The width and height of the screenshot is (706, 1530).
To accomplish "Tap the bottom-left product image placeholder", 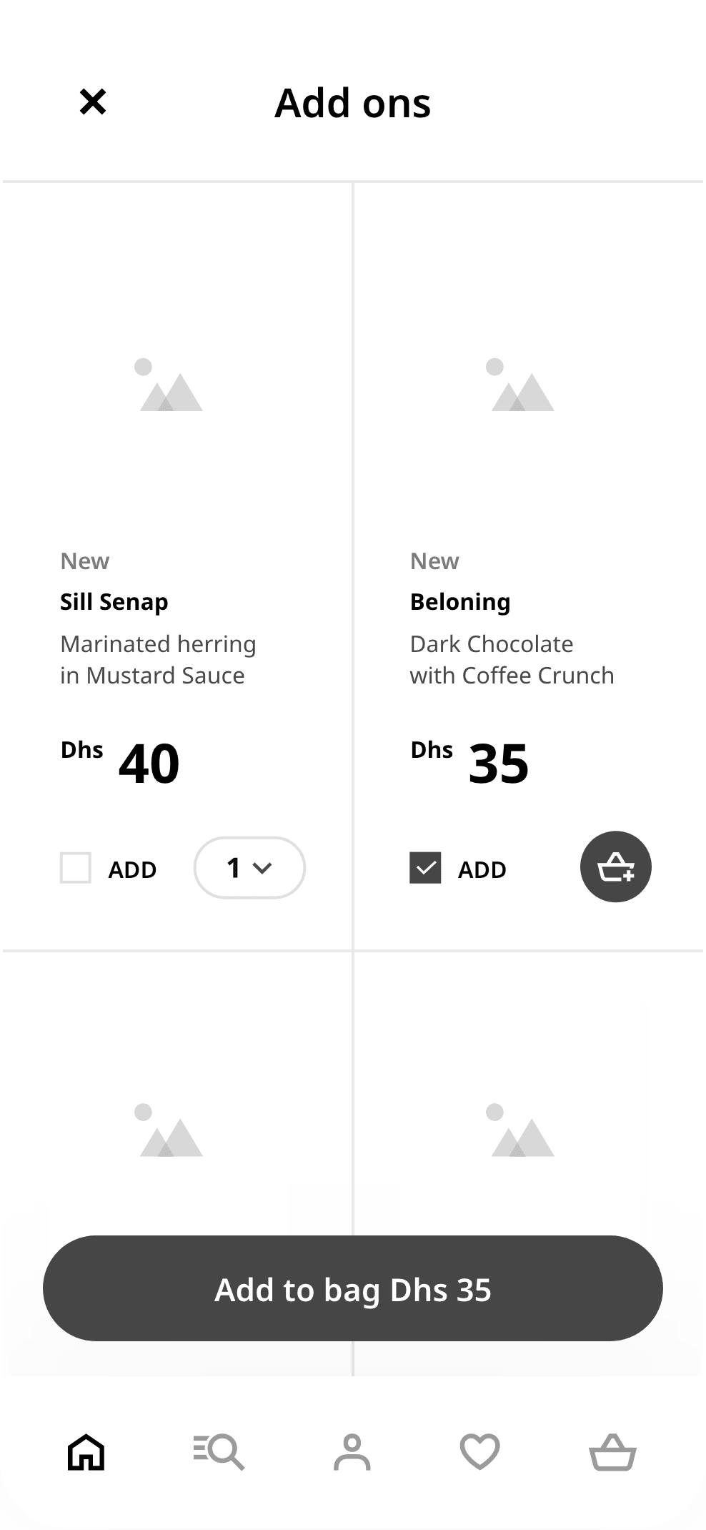I will point(171,1130).
